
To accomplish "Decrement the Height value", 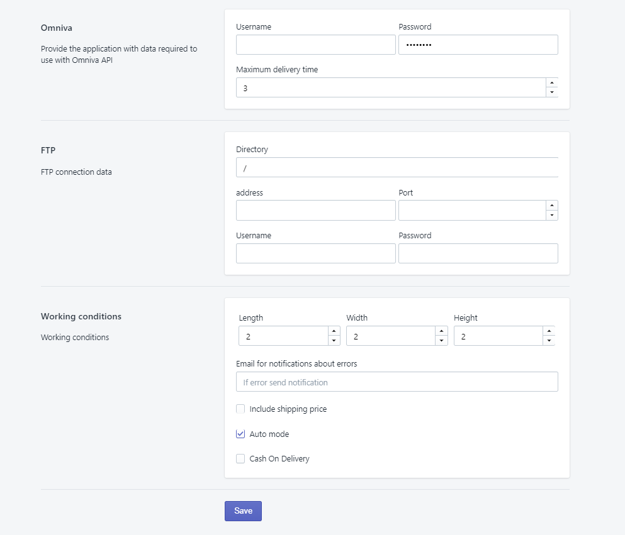I will (549, 341).
